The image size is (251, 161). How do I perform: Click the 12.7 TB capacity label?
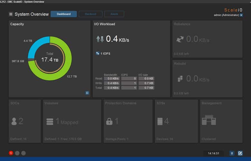click(x=72, y=76)
